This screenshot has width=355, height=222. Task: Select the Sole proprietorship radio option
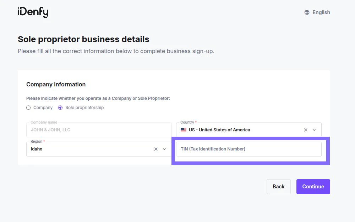point(60,108)
